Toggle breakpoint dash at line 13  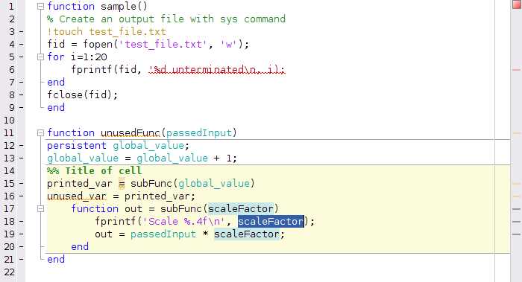[x=22, y=158]
